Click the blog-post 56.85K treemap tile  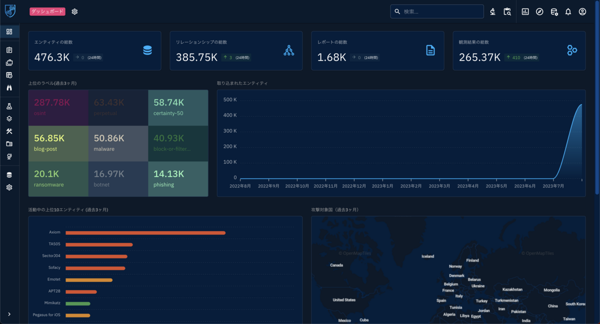(x=58, y=143)
